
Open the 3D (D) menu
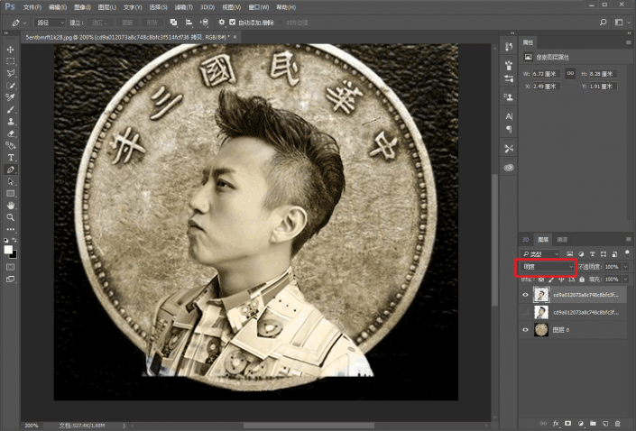[207, 7]
